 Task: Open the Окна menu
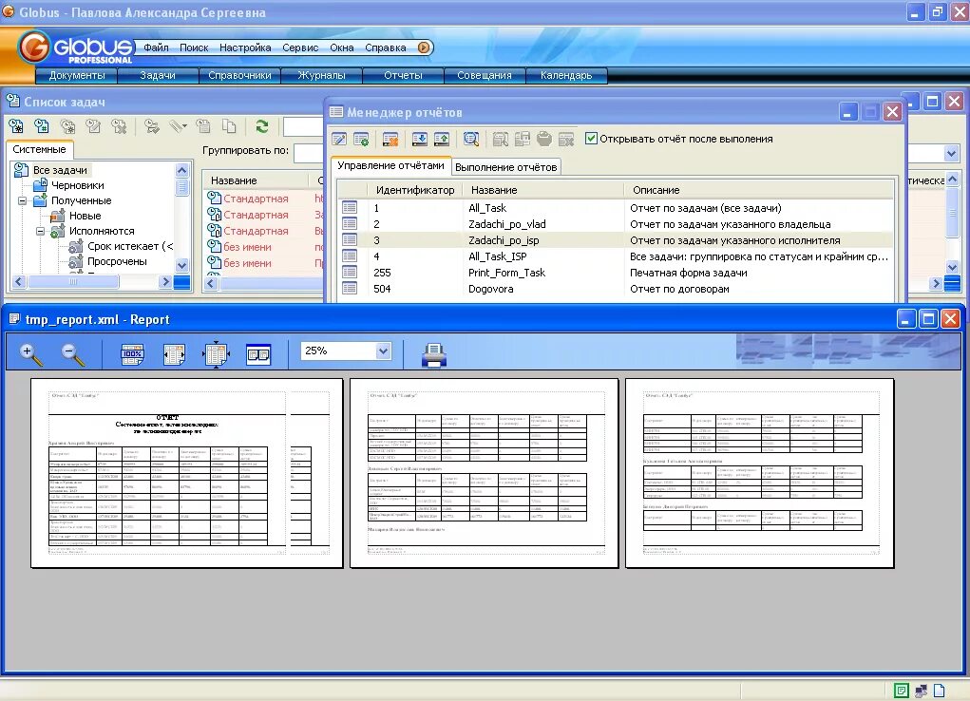[341, 47]
